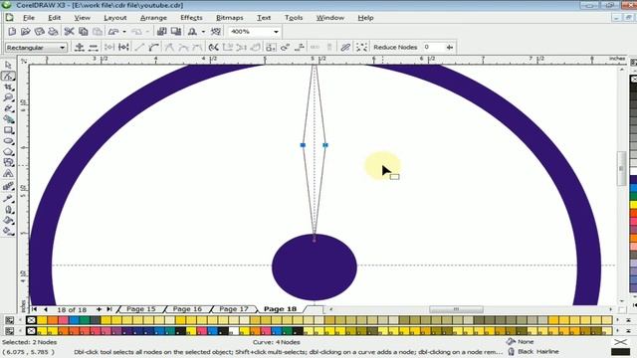Screen dimensions: 637x358
Task: Add a page after the current page
Action: click(99, 309)
